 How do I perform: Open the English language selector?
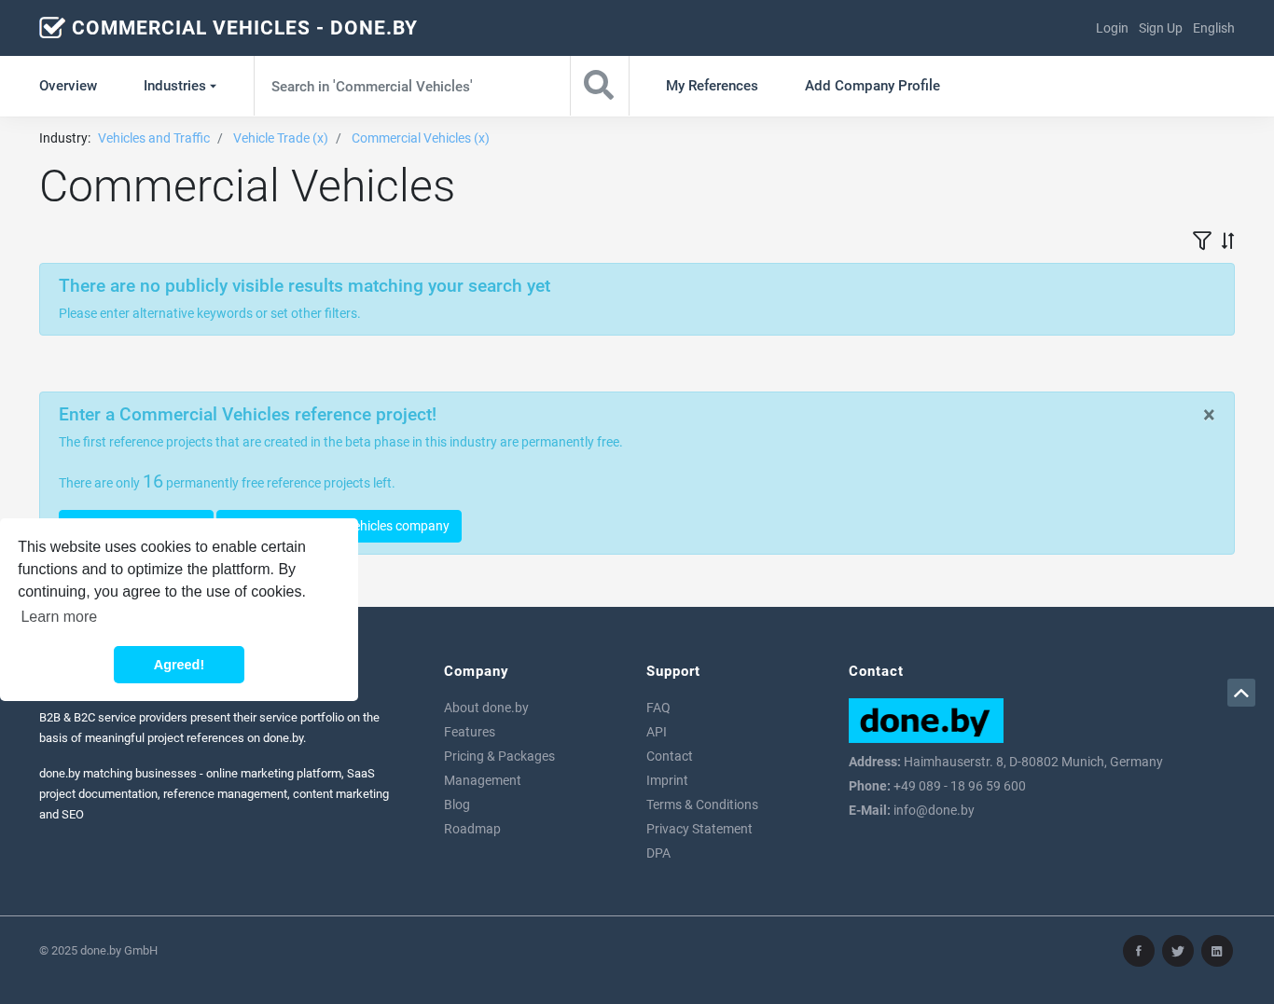pos(1213,28)
